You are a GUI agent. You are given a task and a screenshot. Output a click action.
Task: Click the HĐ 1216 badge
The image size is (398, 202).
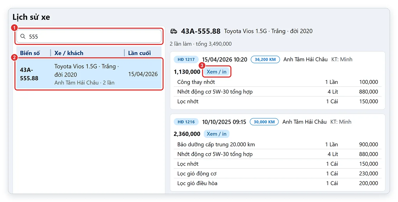pyautogui.click(x=186, y=122)
